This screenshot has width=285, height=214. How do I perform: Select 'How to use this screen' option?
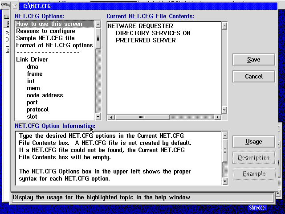[x=55, y=24]
